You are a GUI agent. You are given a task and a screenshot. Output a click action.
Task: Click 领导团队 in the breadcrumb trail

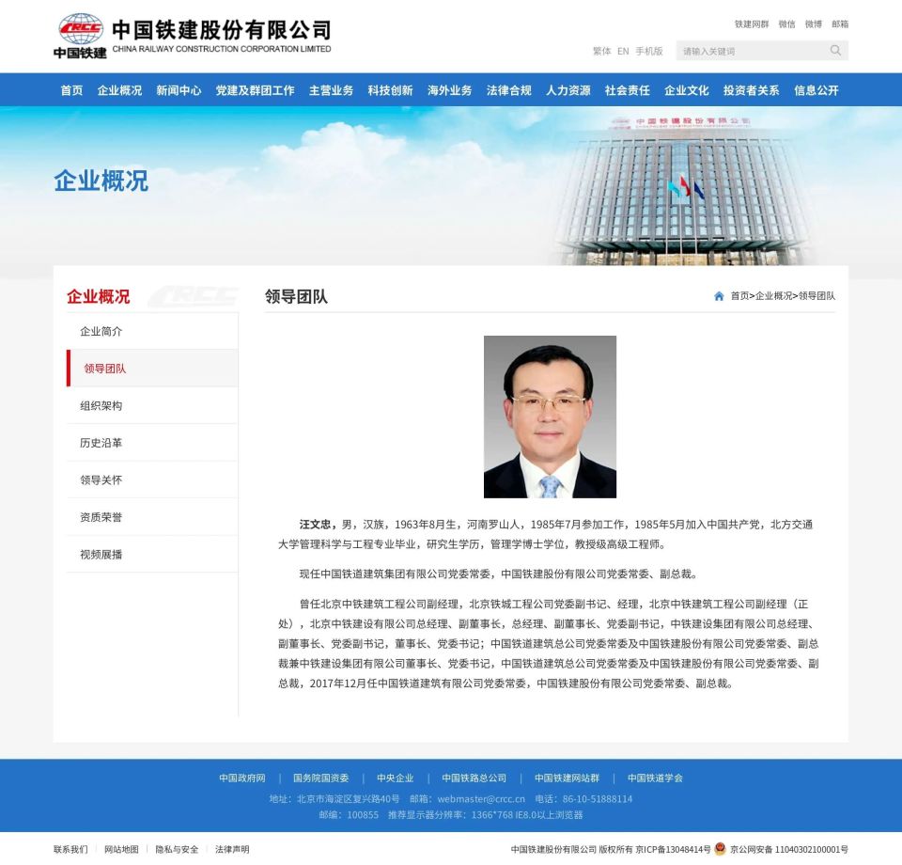816,296
